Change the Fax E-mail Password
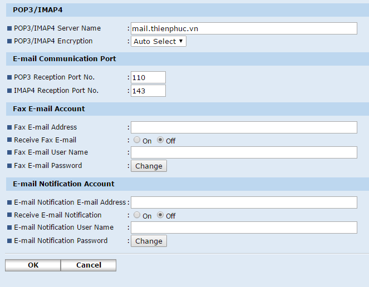Viewport: 369px width, 287px height. pos(149,166)
